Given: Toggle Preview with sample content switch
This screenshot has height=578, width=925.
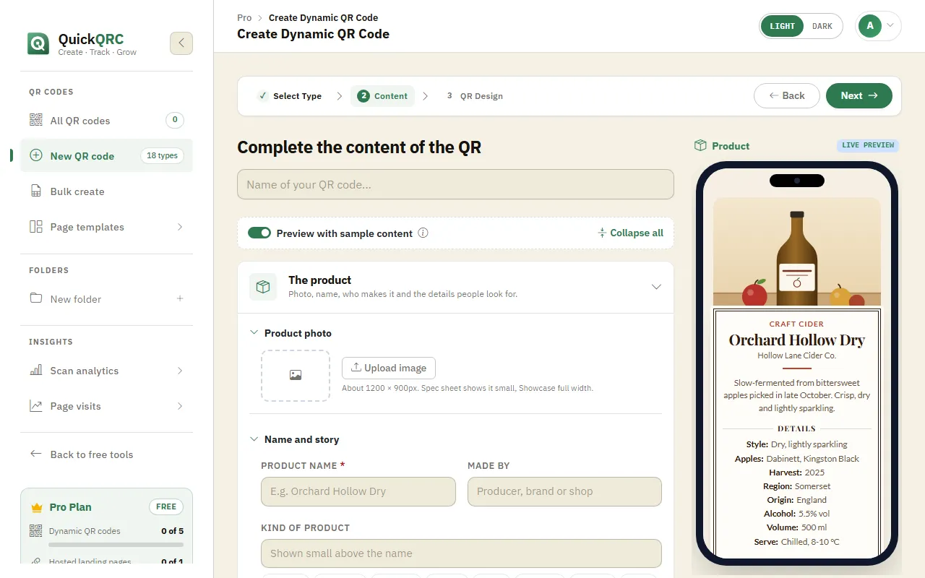Looking at the screenshot, I should click(x=259, y=233).
